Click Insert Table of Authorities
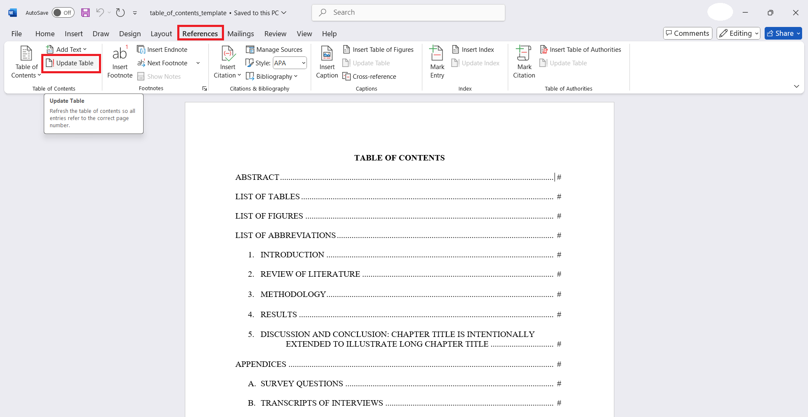This screenshot has height=417, width=808. pos(580,50)
